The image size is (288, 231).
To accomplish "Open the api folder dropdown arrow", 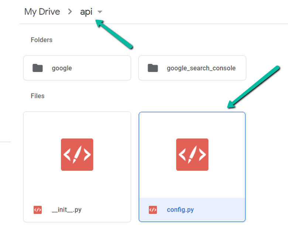I will point(99,12).
